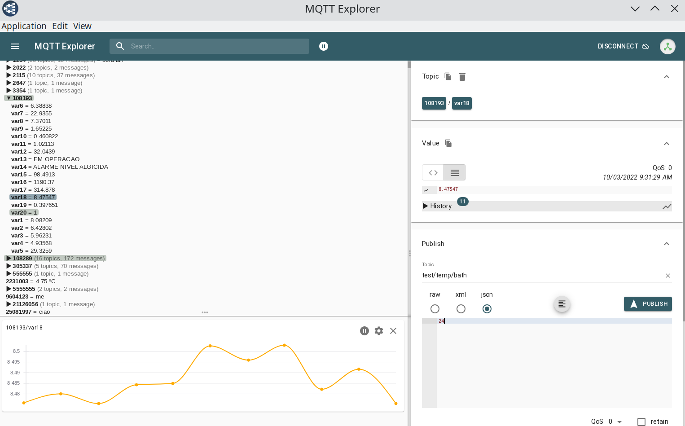Image resolution: width=685 pixels, height=426 pixels.
Task: Select var14 = ALARME NIVEL ALGICIDA row
Action: point(60,167)
